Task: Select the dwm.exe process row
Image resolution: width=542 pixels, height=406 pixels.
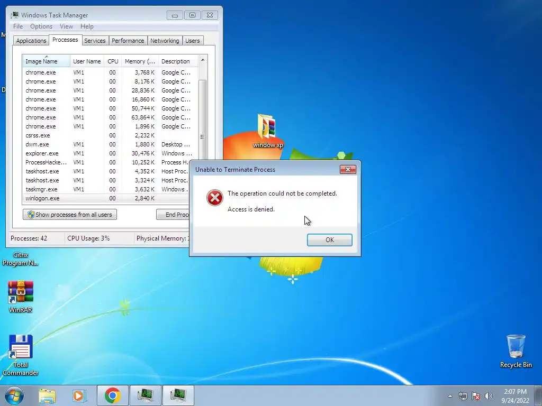Action: click(x=110, y=144)
